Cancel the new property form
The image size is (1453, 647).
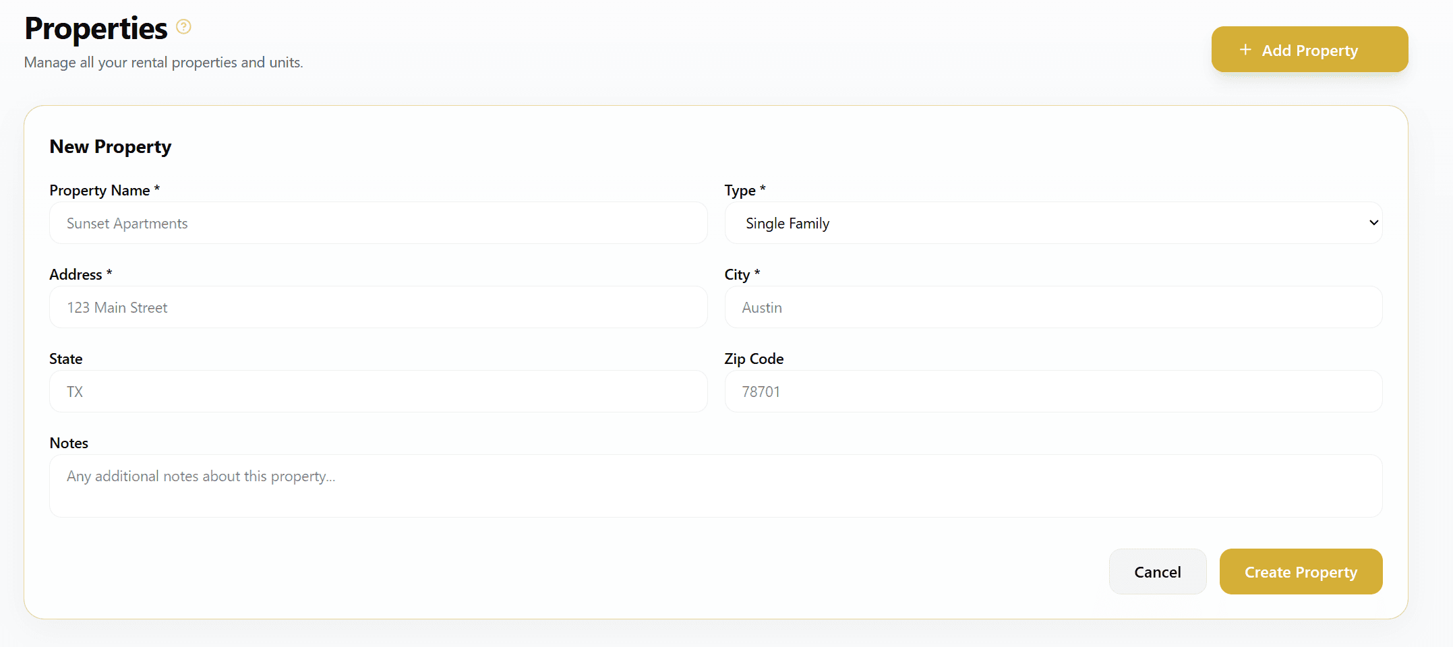[x=1157, y=572]
